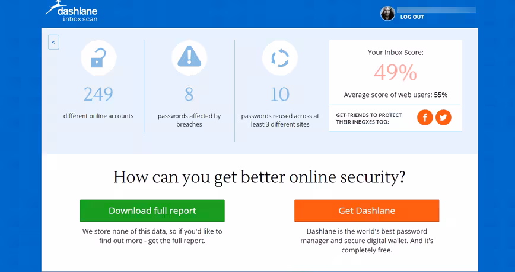Viewport: 515px width, 272px height.
Task: Click the circular arrows reused passwords icon
Action: tap(280, 58)
